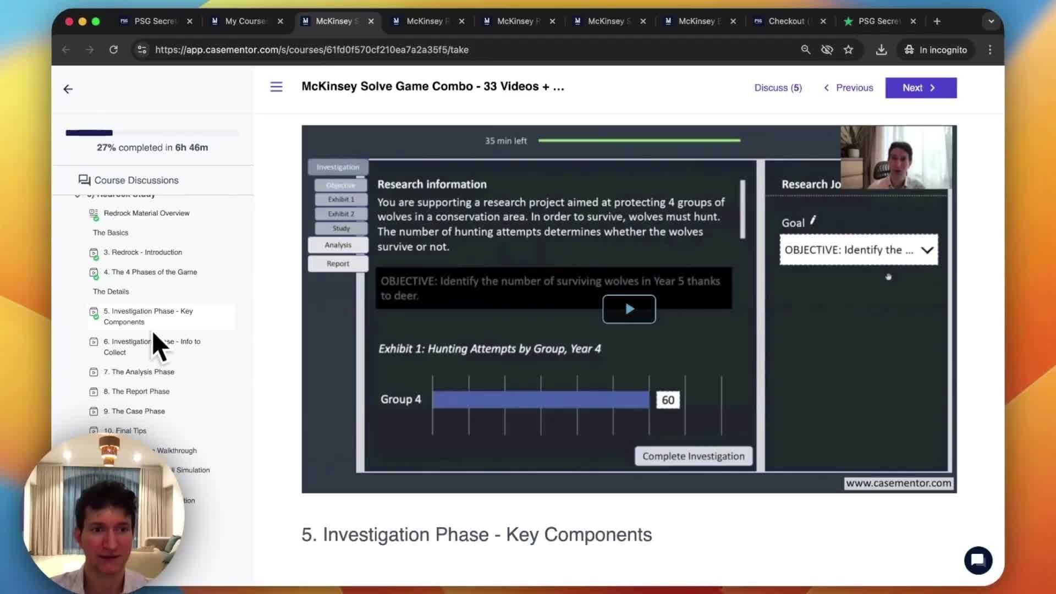Open the Discuss (5) link
The image size is (1056, 594).
(778, 88)
